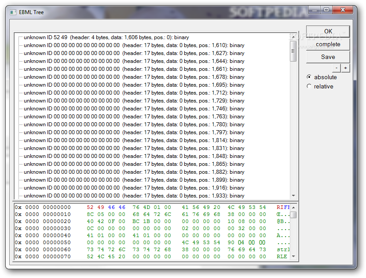Click tree scrollbar up arrow
The width and height of the screenshot is (366, 278).
[293, 37]
